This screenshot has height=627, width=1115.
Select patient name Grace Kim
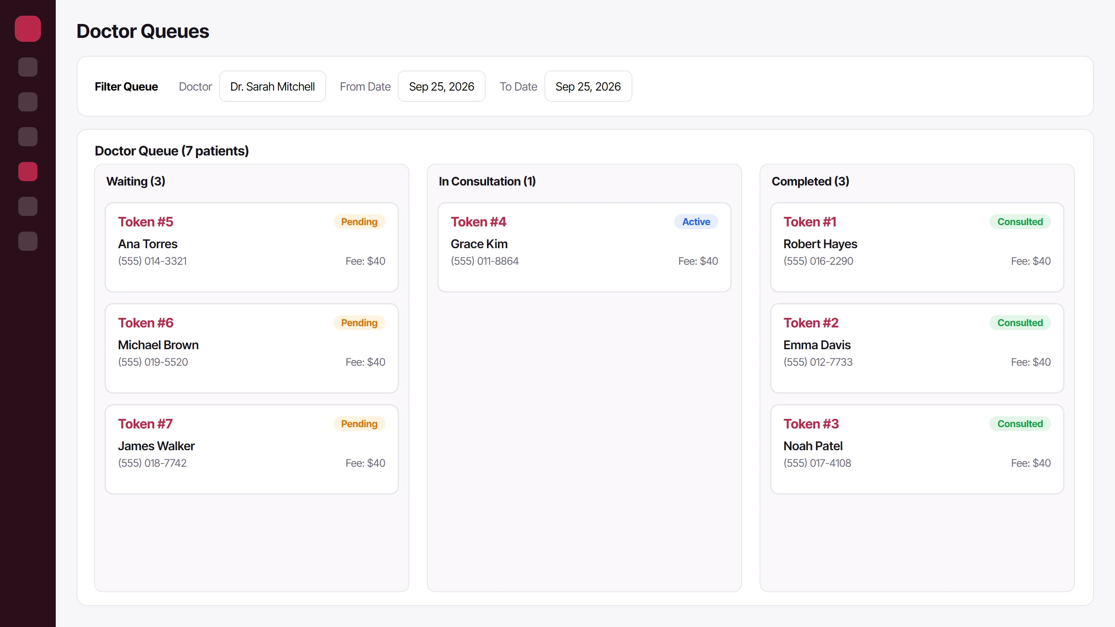click(479, 244)
